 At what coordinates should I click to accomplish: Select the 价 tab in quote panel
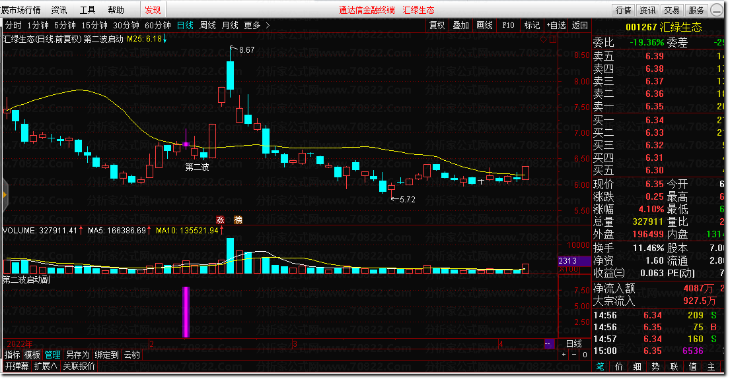tap(619, 367)
